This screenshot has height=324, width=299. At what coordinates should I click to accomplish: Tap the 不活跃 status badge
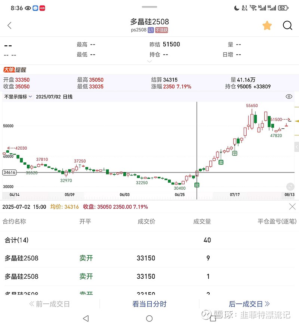point(161,30)
